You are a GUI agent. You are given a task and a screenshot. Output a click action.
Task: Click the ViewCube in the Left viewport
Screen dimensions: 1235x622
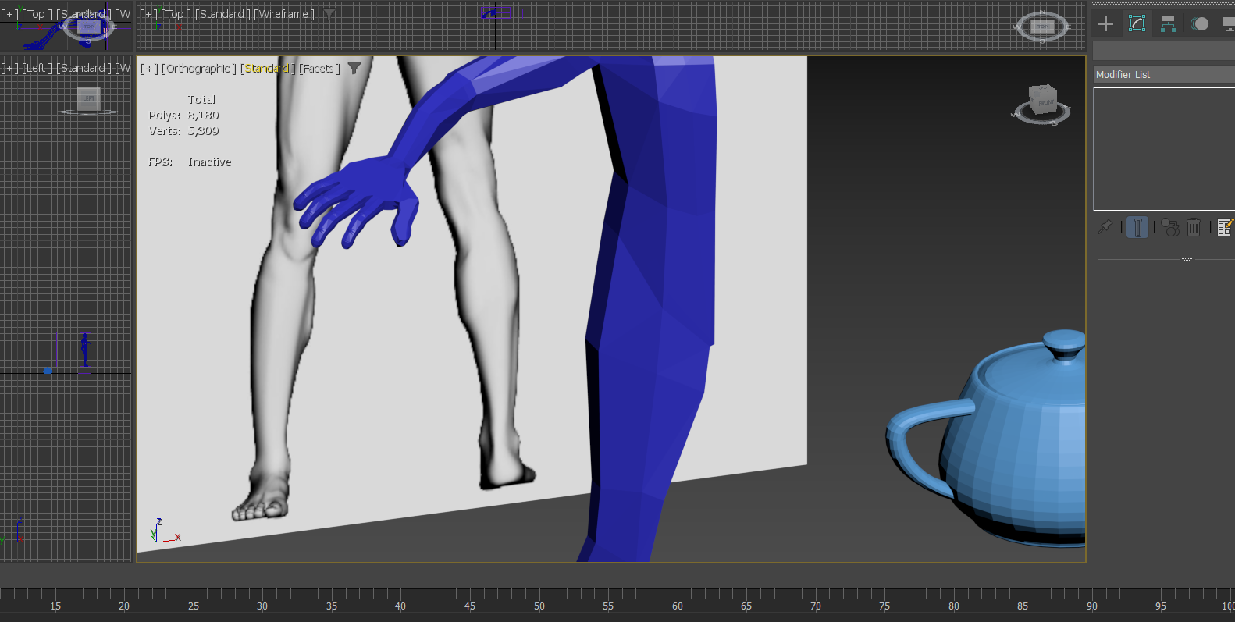coord(88,101)
